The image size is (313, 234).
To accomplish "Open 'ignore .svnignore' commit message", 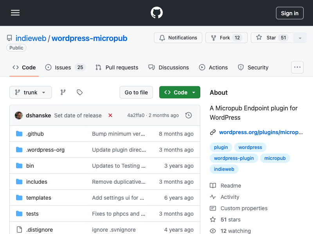I will tap(114, 230).
